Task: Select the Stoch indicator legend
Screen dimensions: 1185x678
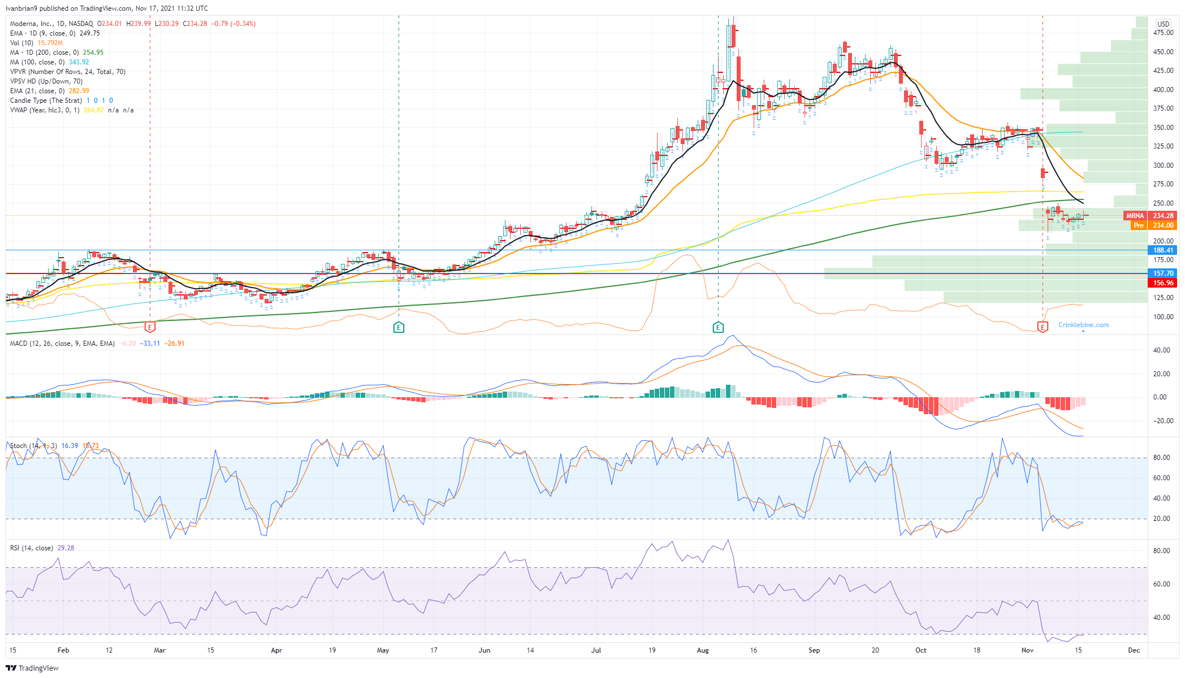Action: (x=54, y=446)
